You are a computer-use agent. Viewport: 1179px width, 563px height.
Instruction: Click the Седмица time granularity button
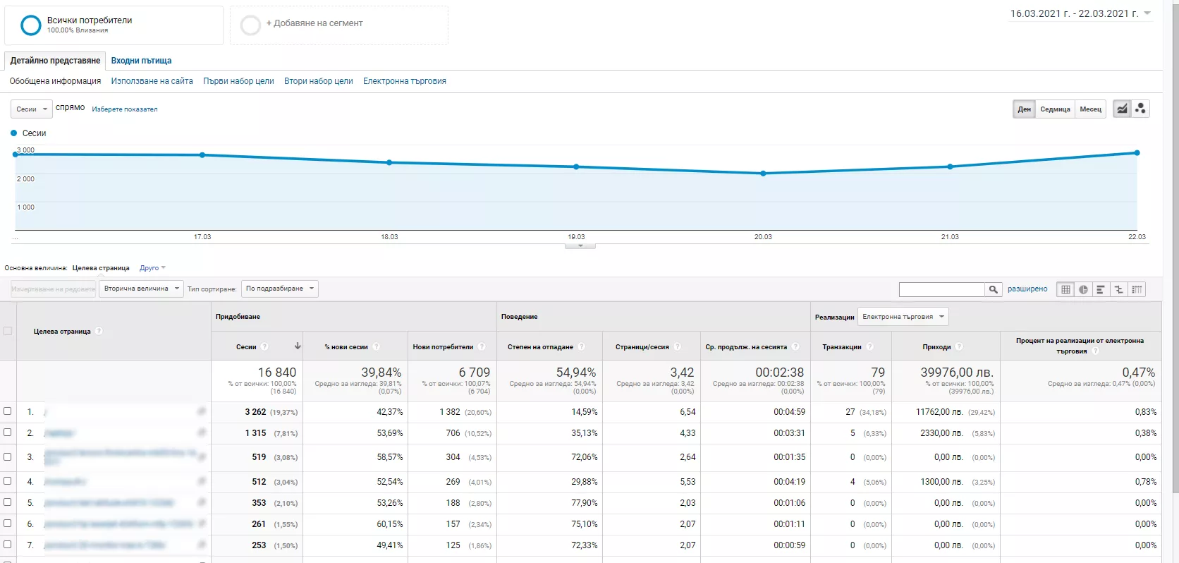point(1055,109)
